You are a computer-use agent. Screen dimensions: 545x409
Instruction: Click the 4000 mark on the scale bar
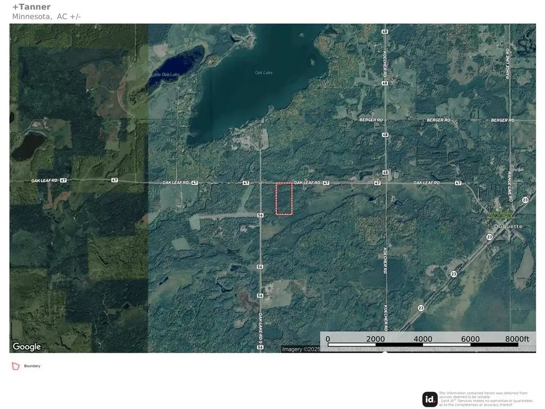point(423,339)
